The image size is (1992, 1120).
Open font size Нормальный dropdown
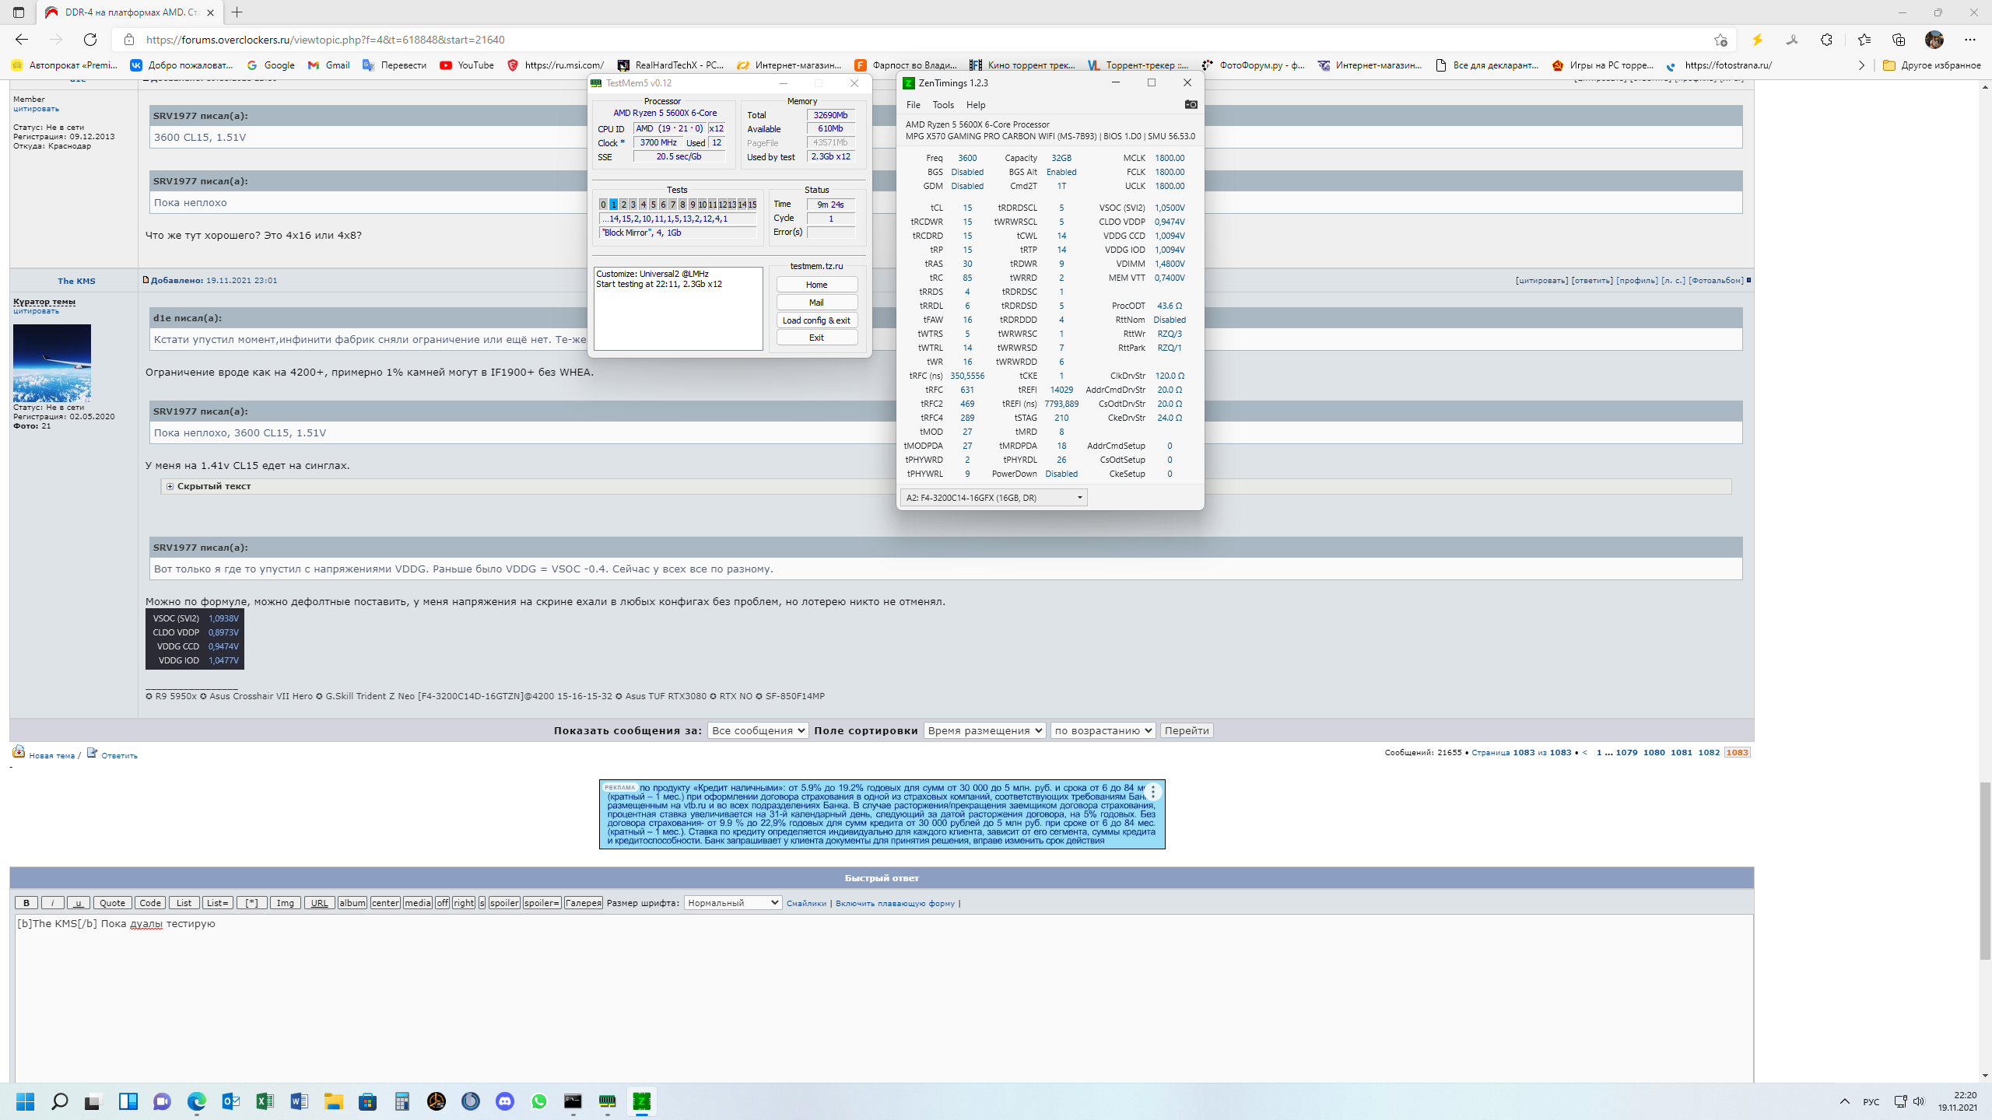[732, 902]
